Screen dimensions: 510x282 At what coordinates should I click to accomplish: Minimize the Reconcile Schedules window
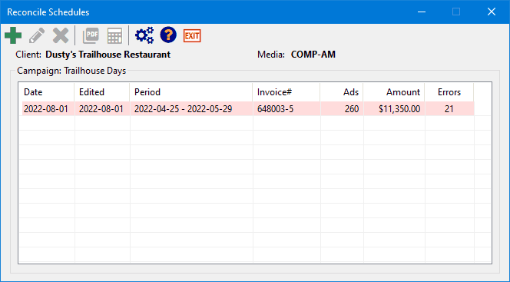422,12
